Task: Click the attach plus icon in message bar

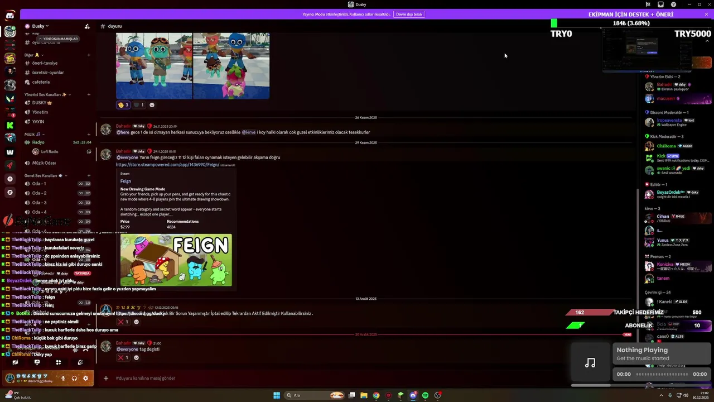Action: click(x=106, y=378)
